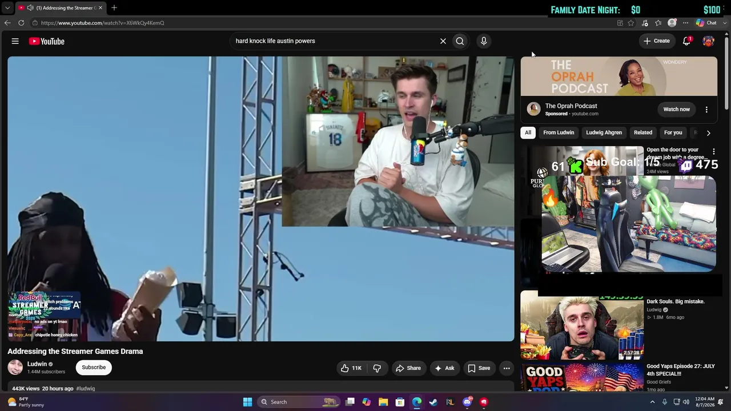The image size is (731, 411).
Task: Open a new browser tab
Action: [114, 8]
